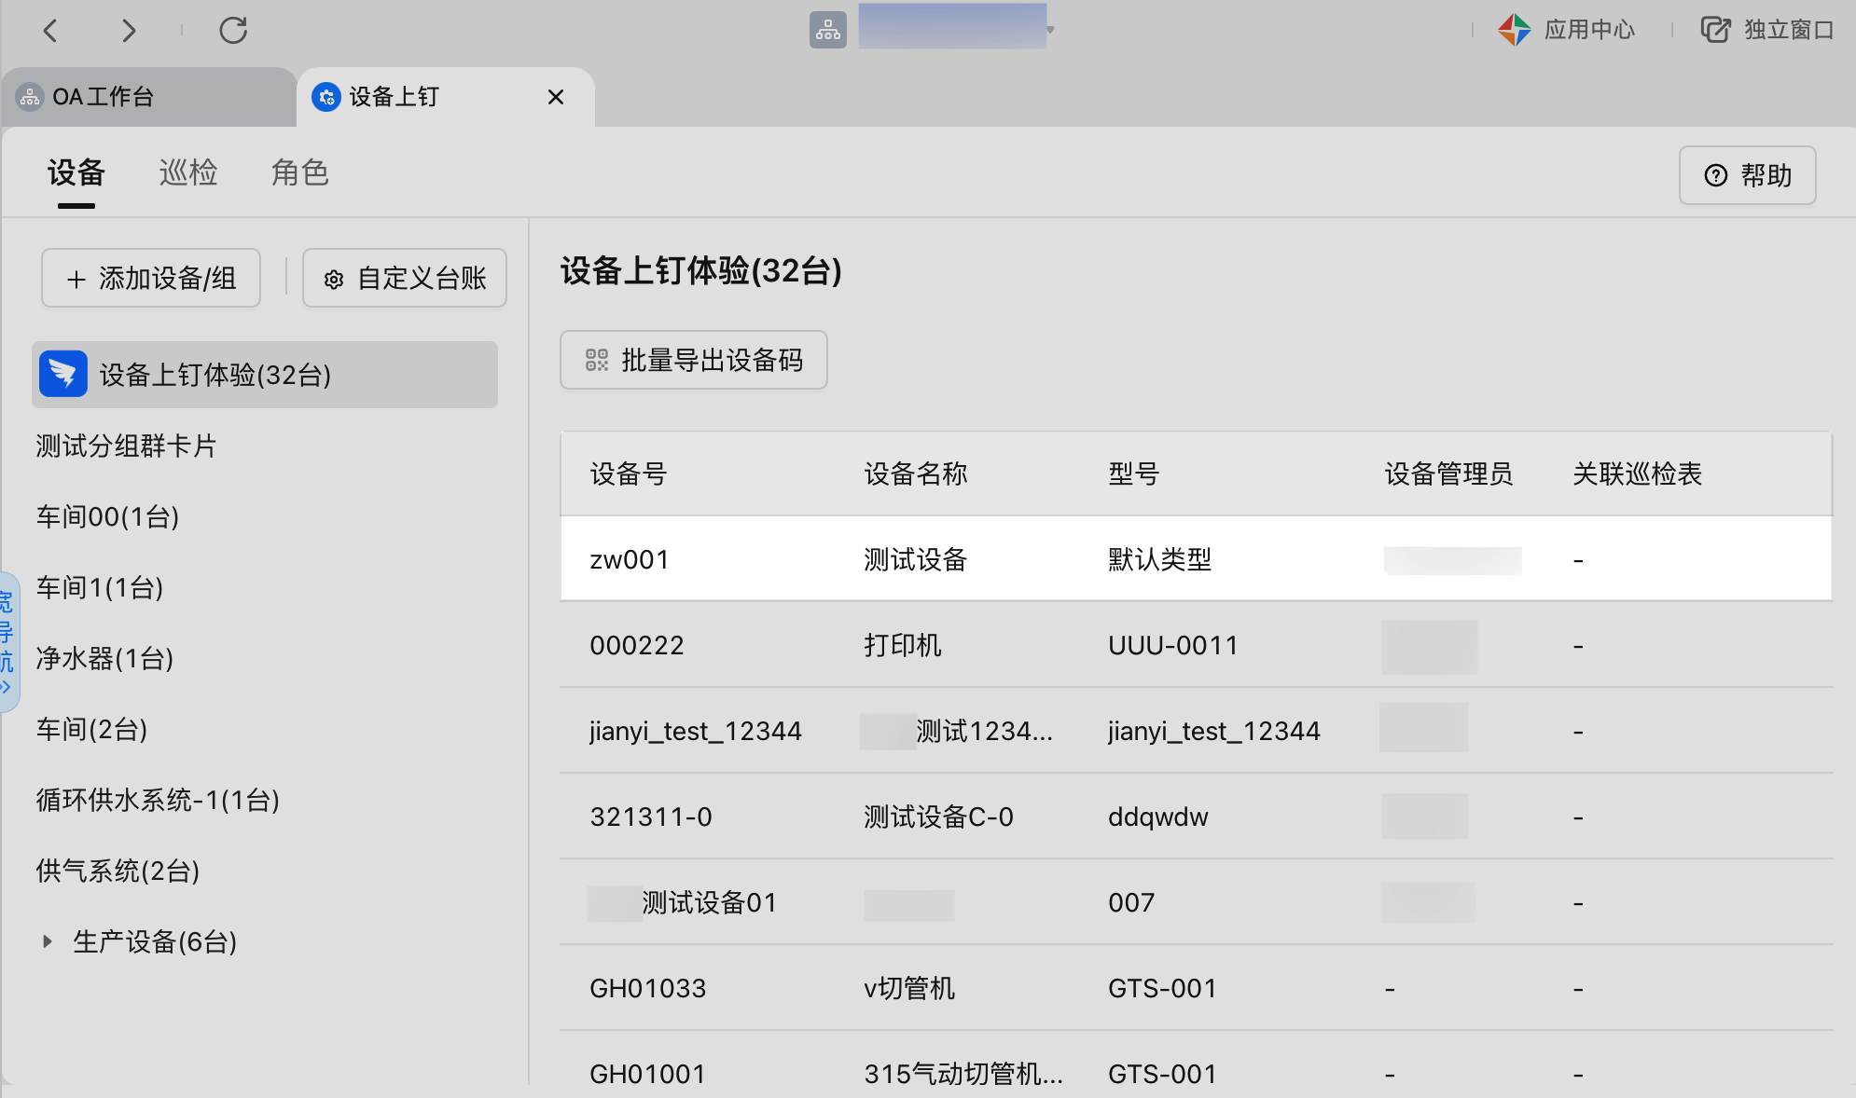This screenshot has height=1098, width=1856.
Task: Close the 设备上钉 tab
Action: point(556,97)
